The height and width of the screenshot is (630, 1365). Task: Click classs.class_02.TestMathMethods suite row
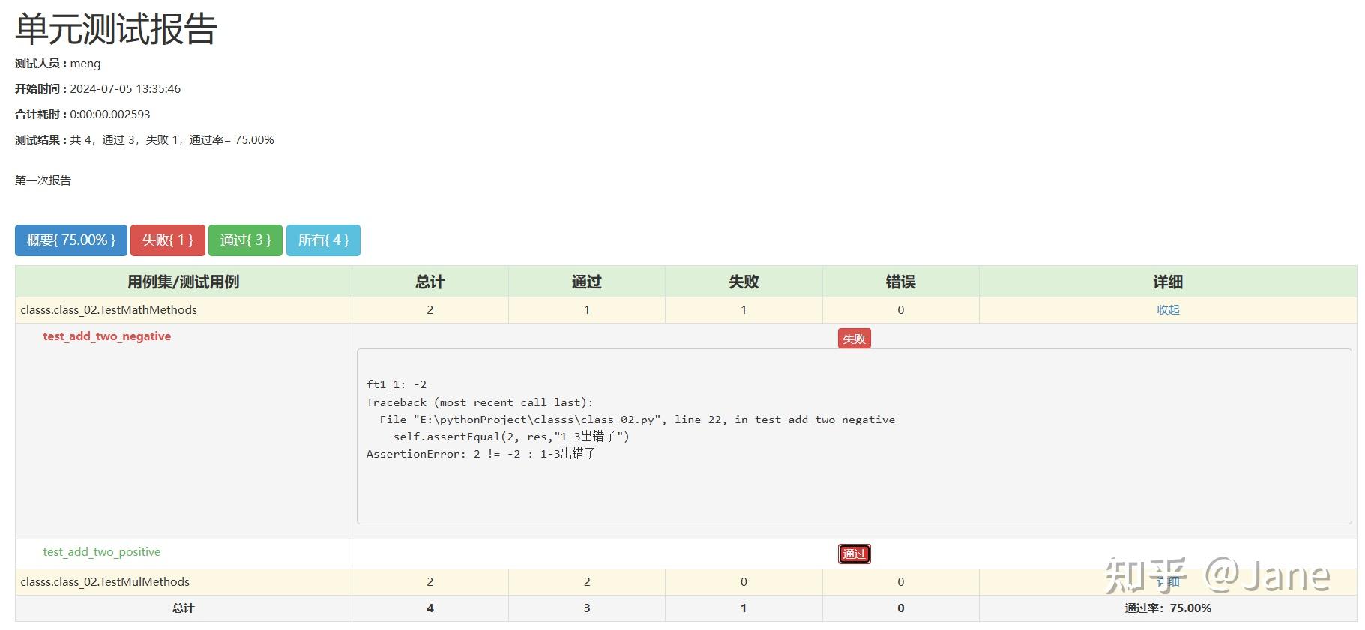pyautogui.click(x=686, y=310)
